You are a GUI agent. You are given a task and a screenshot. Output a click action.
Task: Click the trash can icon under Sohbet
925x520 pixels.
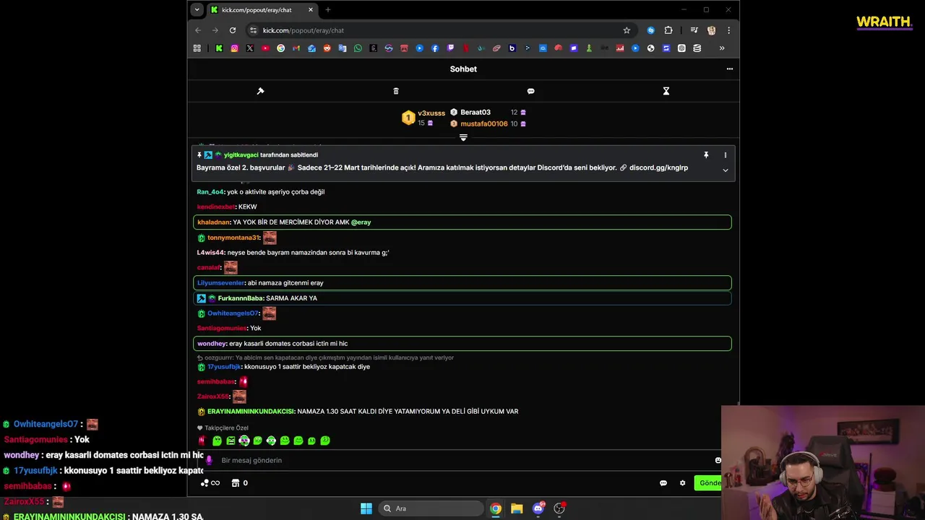pyautogui.click(x=396, y=91)
